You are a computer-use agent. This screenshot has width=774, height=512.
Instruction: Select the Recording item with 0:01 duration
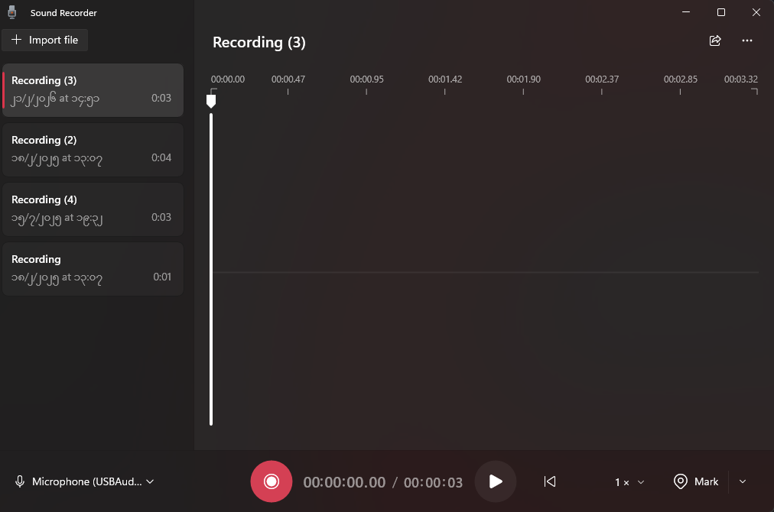click(x=93, y=269)
